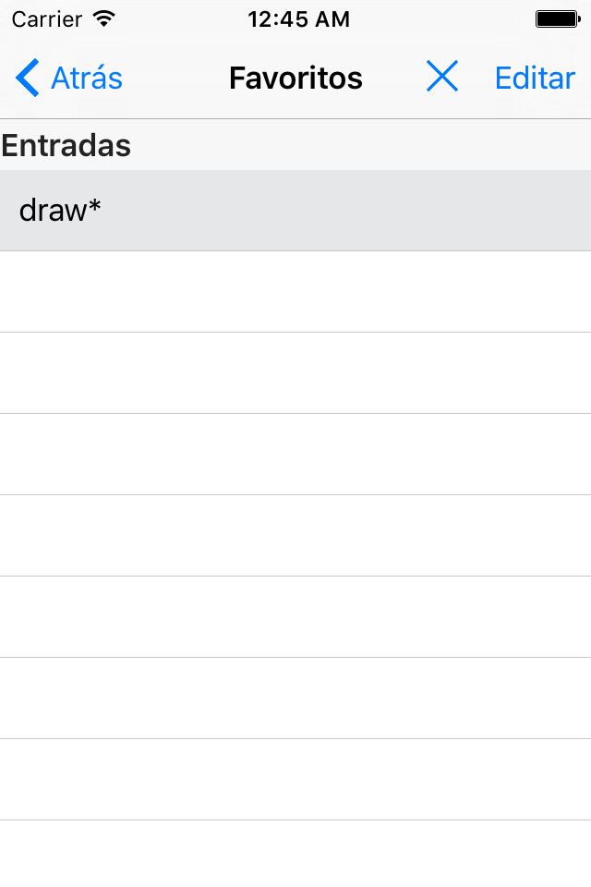591x887 pixels.
Task: Tap the second empty row under draw*
Action: 295,373
